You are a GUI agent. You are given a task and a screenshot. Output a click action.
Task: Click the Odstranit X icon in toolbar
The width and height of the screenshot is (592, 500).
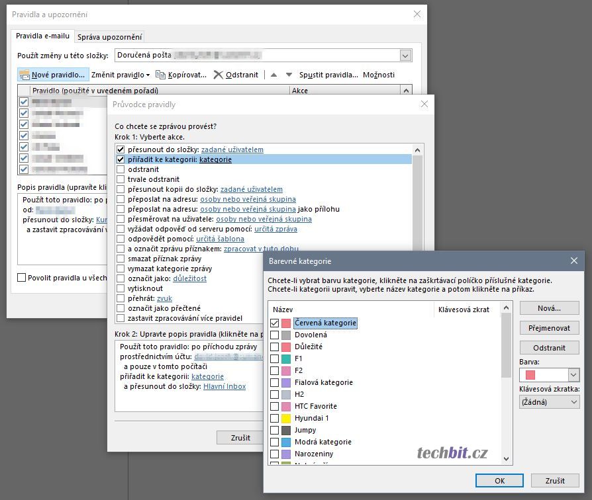pos(218,75)
